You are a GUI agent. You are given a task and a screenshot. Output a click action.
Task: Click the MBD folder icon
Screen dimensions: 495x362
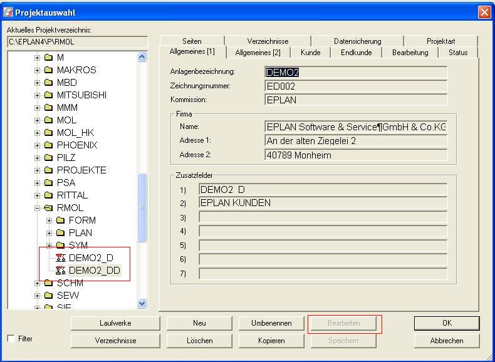[48, 83]
